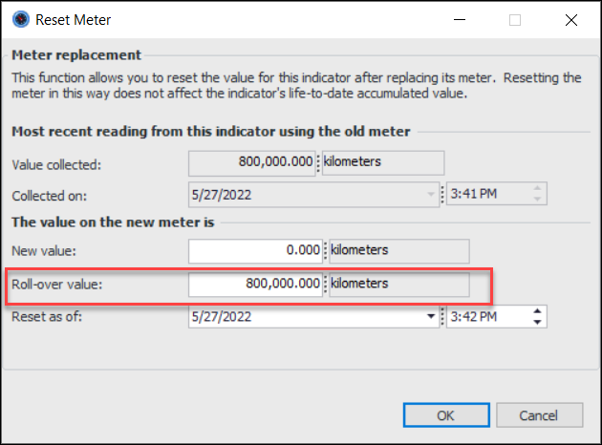Image resolution: width=602 pixels, height=445 pixels.
Task: Increase the Reset as of time with up arrow
Action: pos(537,311)
